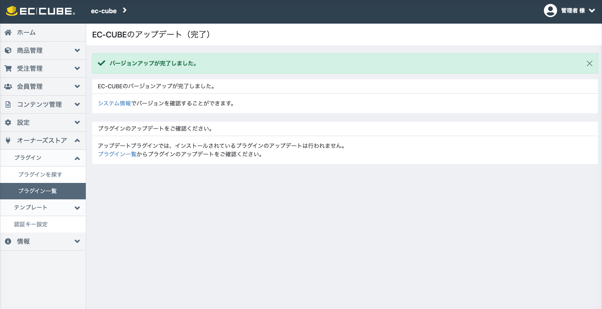Image resolution: width=602 pixels, height=309 pixels.
Task: Click the administrator avatar icon
Action: tap(550, 11)
